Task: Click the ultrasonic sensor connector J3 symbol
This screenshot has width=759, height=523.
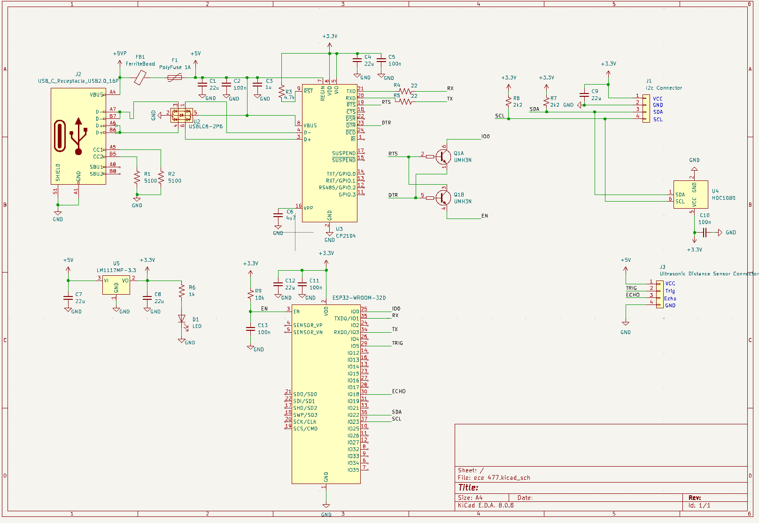Action: [x=659, y=294]
